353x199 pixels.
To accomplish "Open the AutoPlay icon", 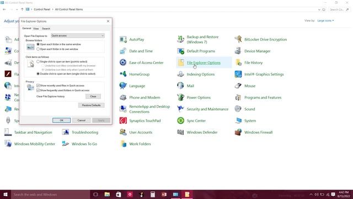I will point(123,39).
